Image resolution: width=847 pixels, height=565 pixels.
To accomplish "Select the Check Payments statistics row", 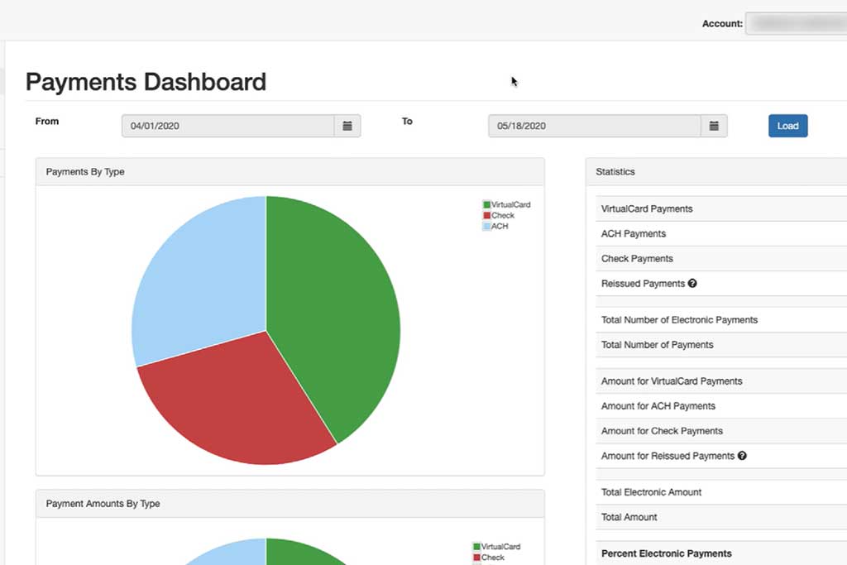I will point(721,258).
